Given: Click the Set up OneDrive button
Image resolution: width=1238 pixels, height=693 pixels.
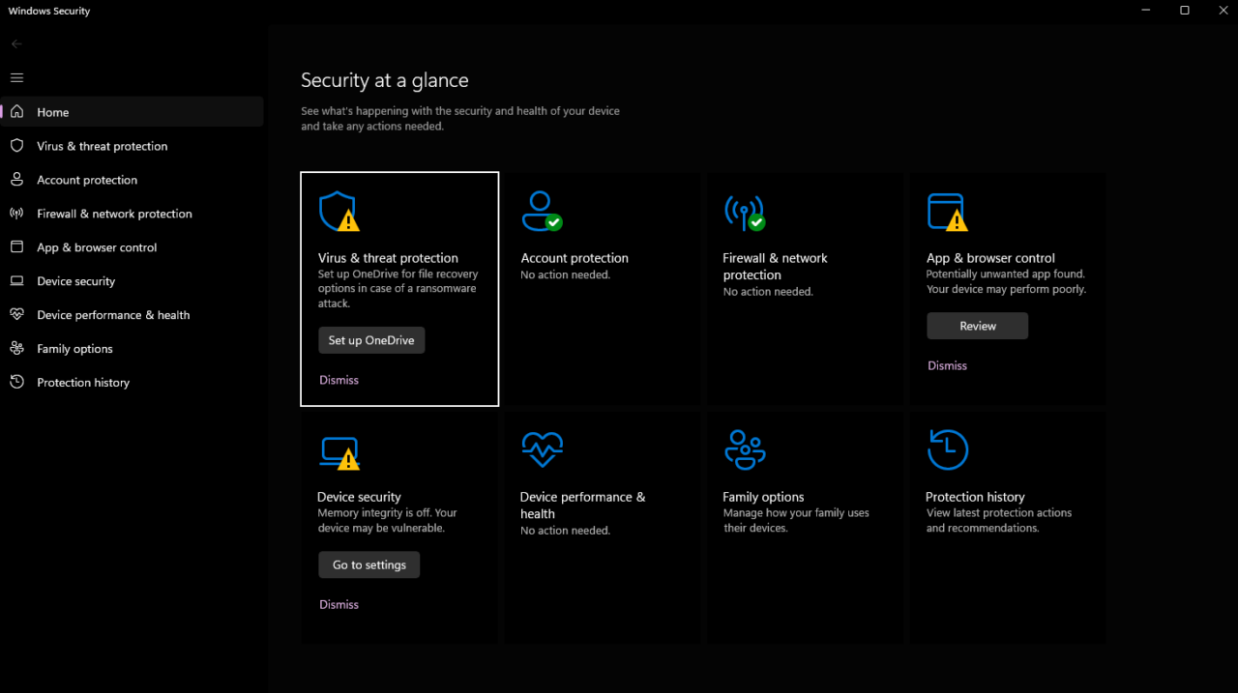Looking at the screenshot, I should [x=371, y=339].
